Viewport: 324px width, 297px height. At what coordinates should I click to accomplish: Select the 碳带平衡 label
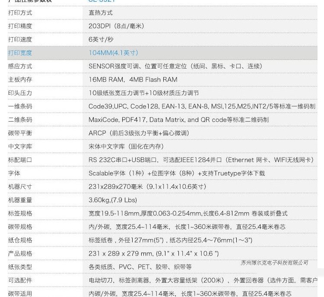[x=20, y=133]
